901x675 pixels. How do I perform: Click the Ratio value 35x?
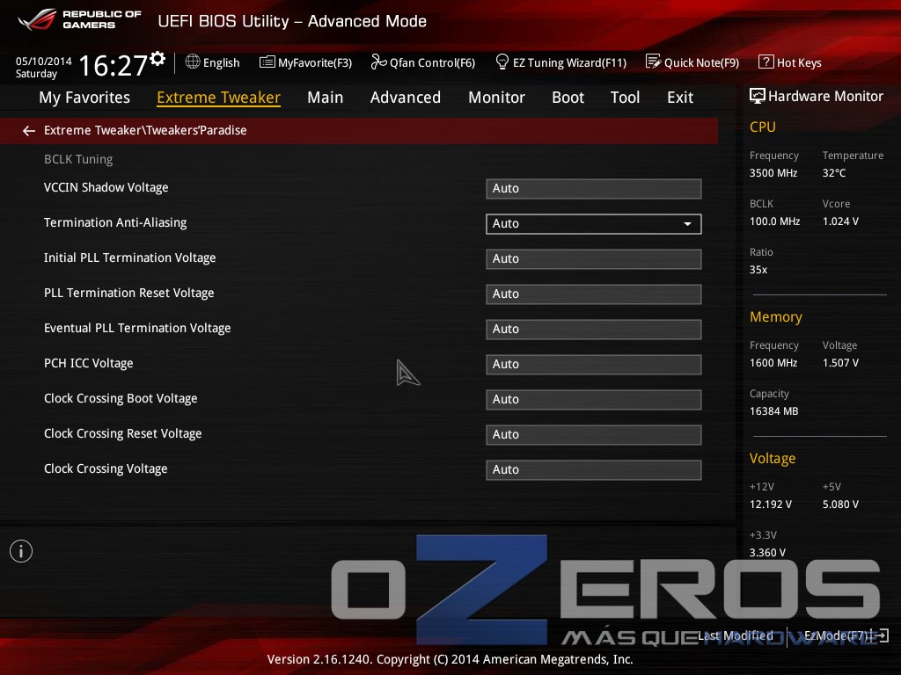click(x=758, y=269)
